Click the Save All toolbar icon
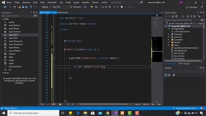Image resolution: width=206 pixels, height=116 pixels. click(x=26, y=7)
